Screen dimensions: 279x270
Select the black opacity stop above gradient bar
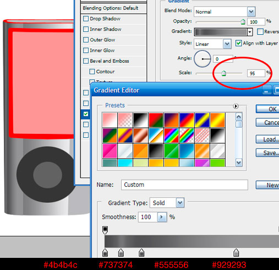[x=105, y=230]
